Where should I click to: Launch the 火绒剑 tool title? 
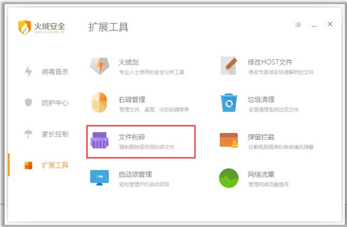[128, 62]
